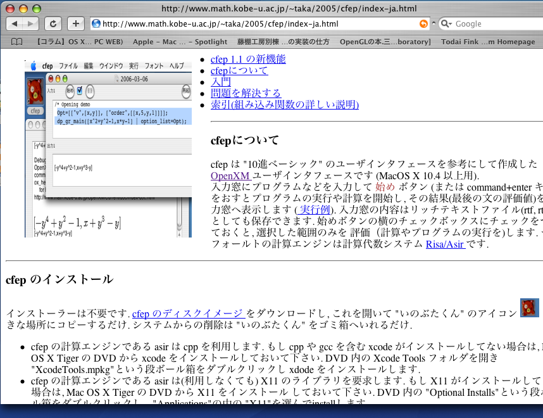Follow the Risa/Asir link

coord(446,244)
